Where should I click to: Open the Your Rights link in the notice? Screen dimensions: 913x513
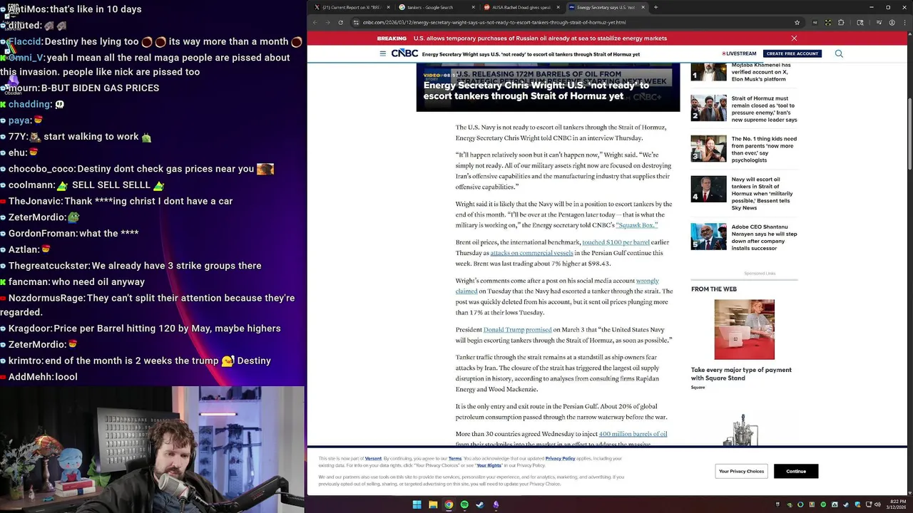point(489,465)
